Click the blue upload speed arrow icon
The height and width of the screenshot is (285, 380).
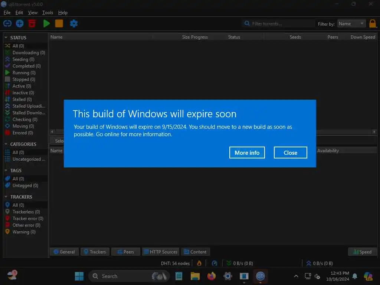tap(308, 263)
